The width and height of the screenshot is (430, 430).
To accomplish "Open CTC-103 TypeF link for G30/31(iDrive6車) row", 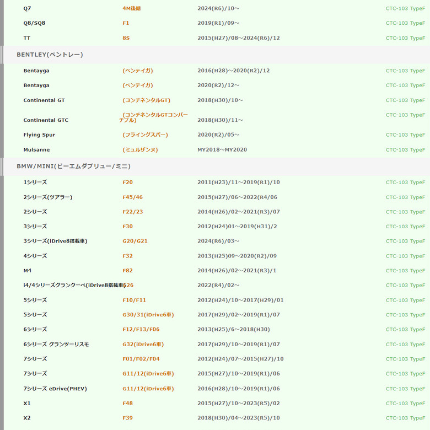I will coord(405,315).
